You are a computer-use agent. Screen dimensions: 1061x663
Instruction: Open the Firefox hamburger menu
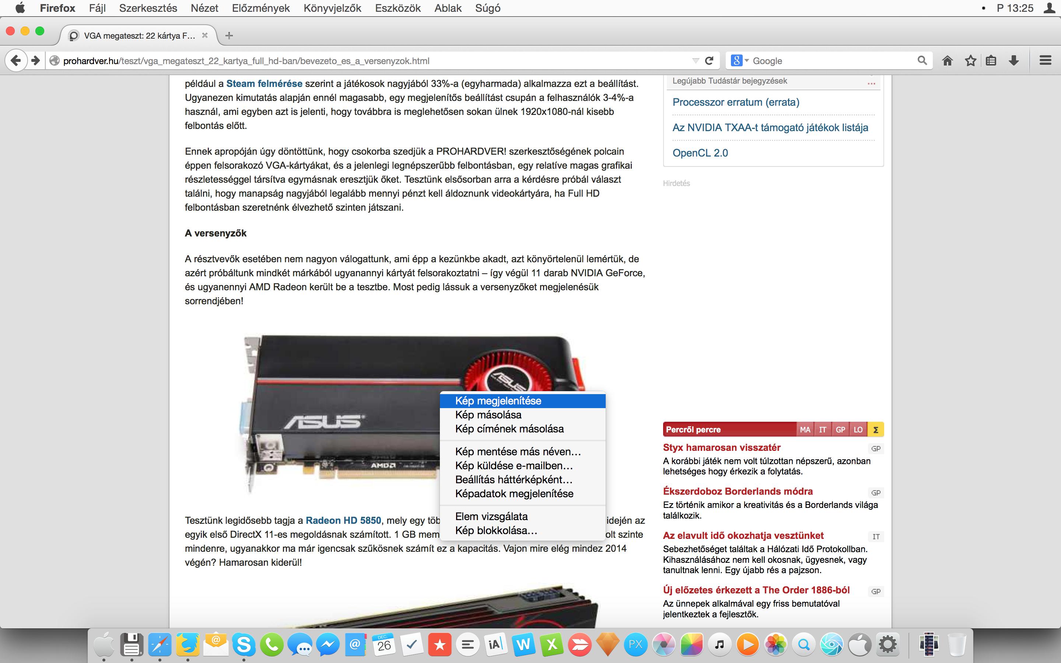(1045, 60)
